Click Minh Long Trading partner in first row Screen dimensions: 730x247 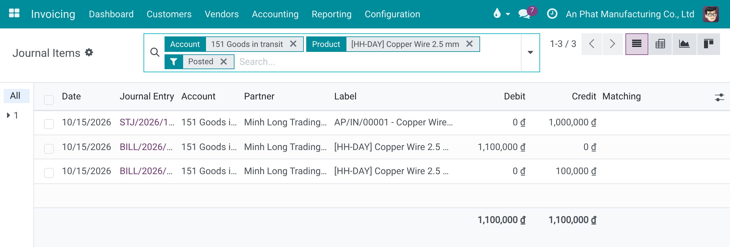pyautogui.click(x=285, y=122)
